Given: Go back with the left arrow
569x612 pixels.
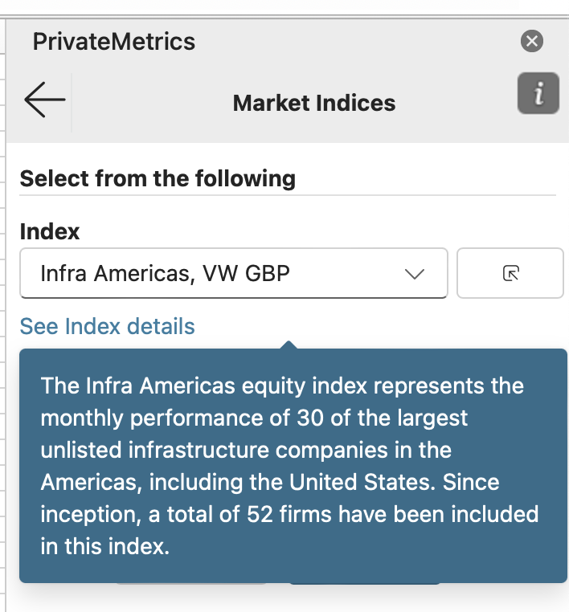Looking at the screenshot, I should (44, 101).
